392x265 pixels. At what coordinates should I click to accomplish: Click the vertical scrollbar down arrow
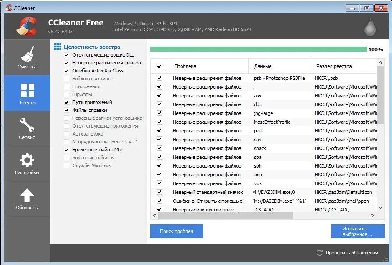(x=380, y=208)
